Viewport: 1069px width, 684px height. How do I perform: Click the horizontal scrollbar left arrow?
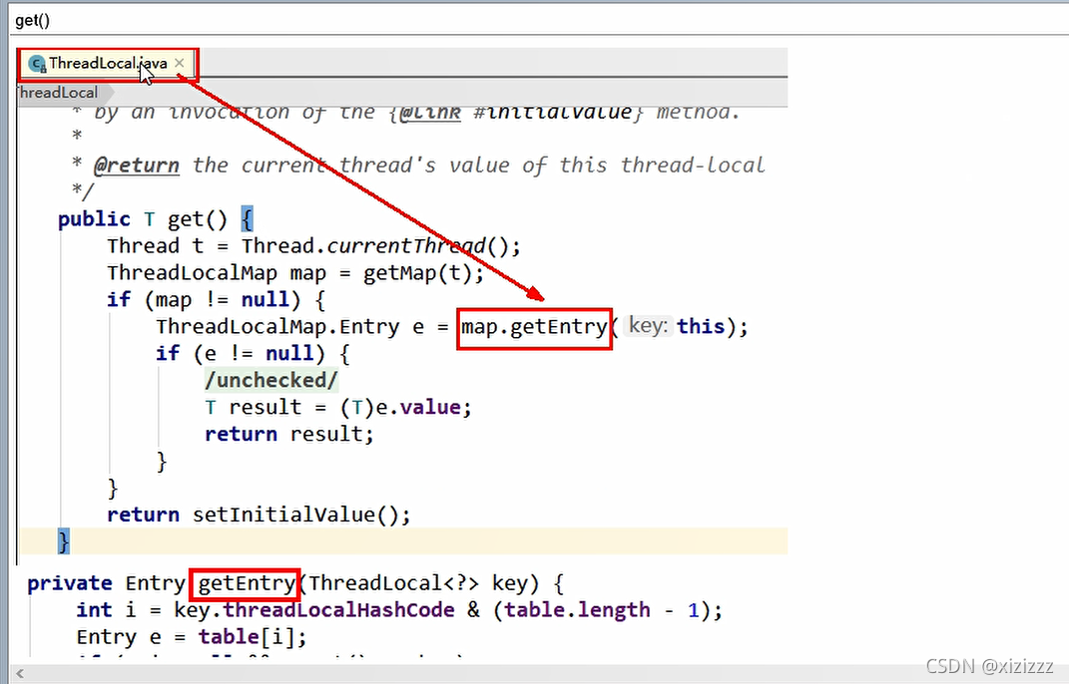[20, 673]
